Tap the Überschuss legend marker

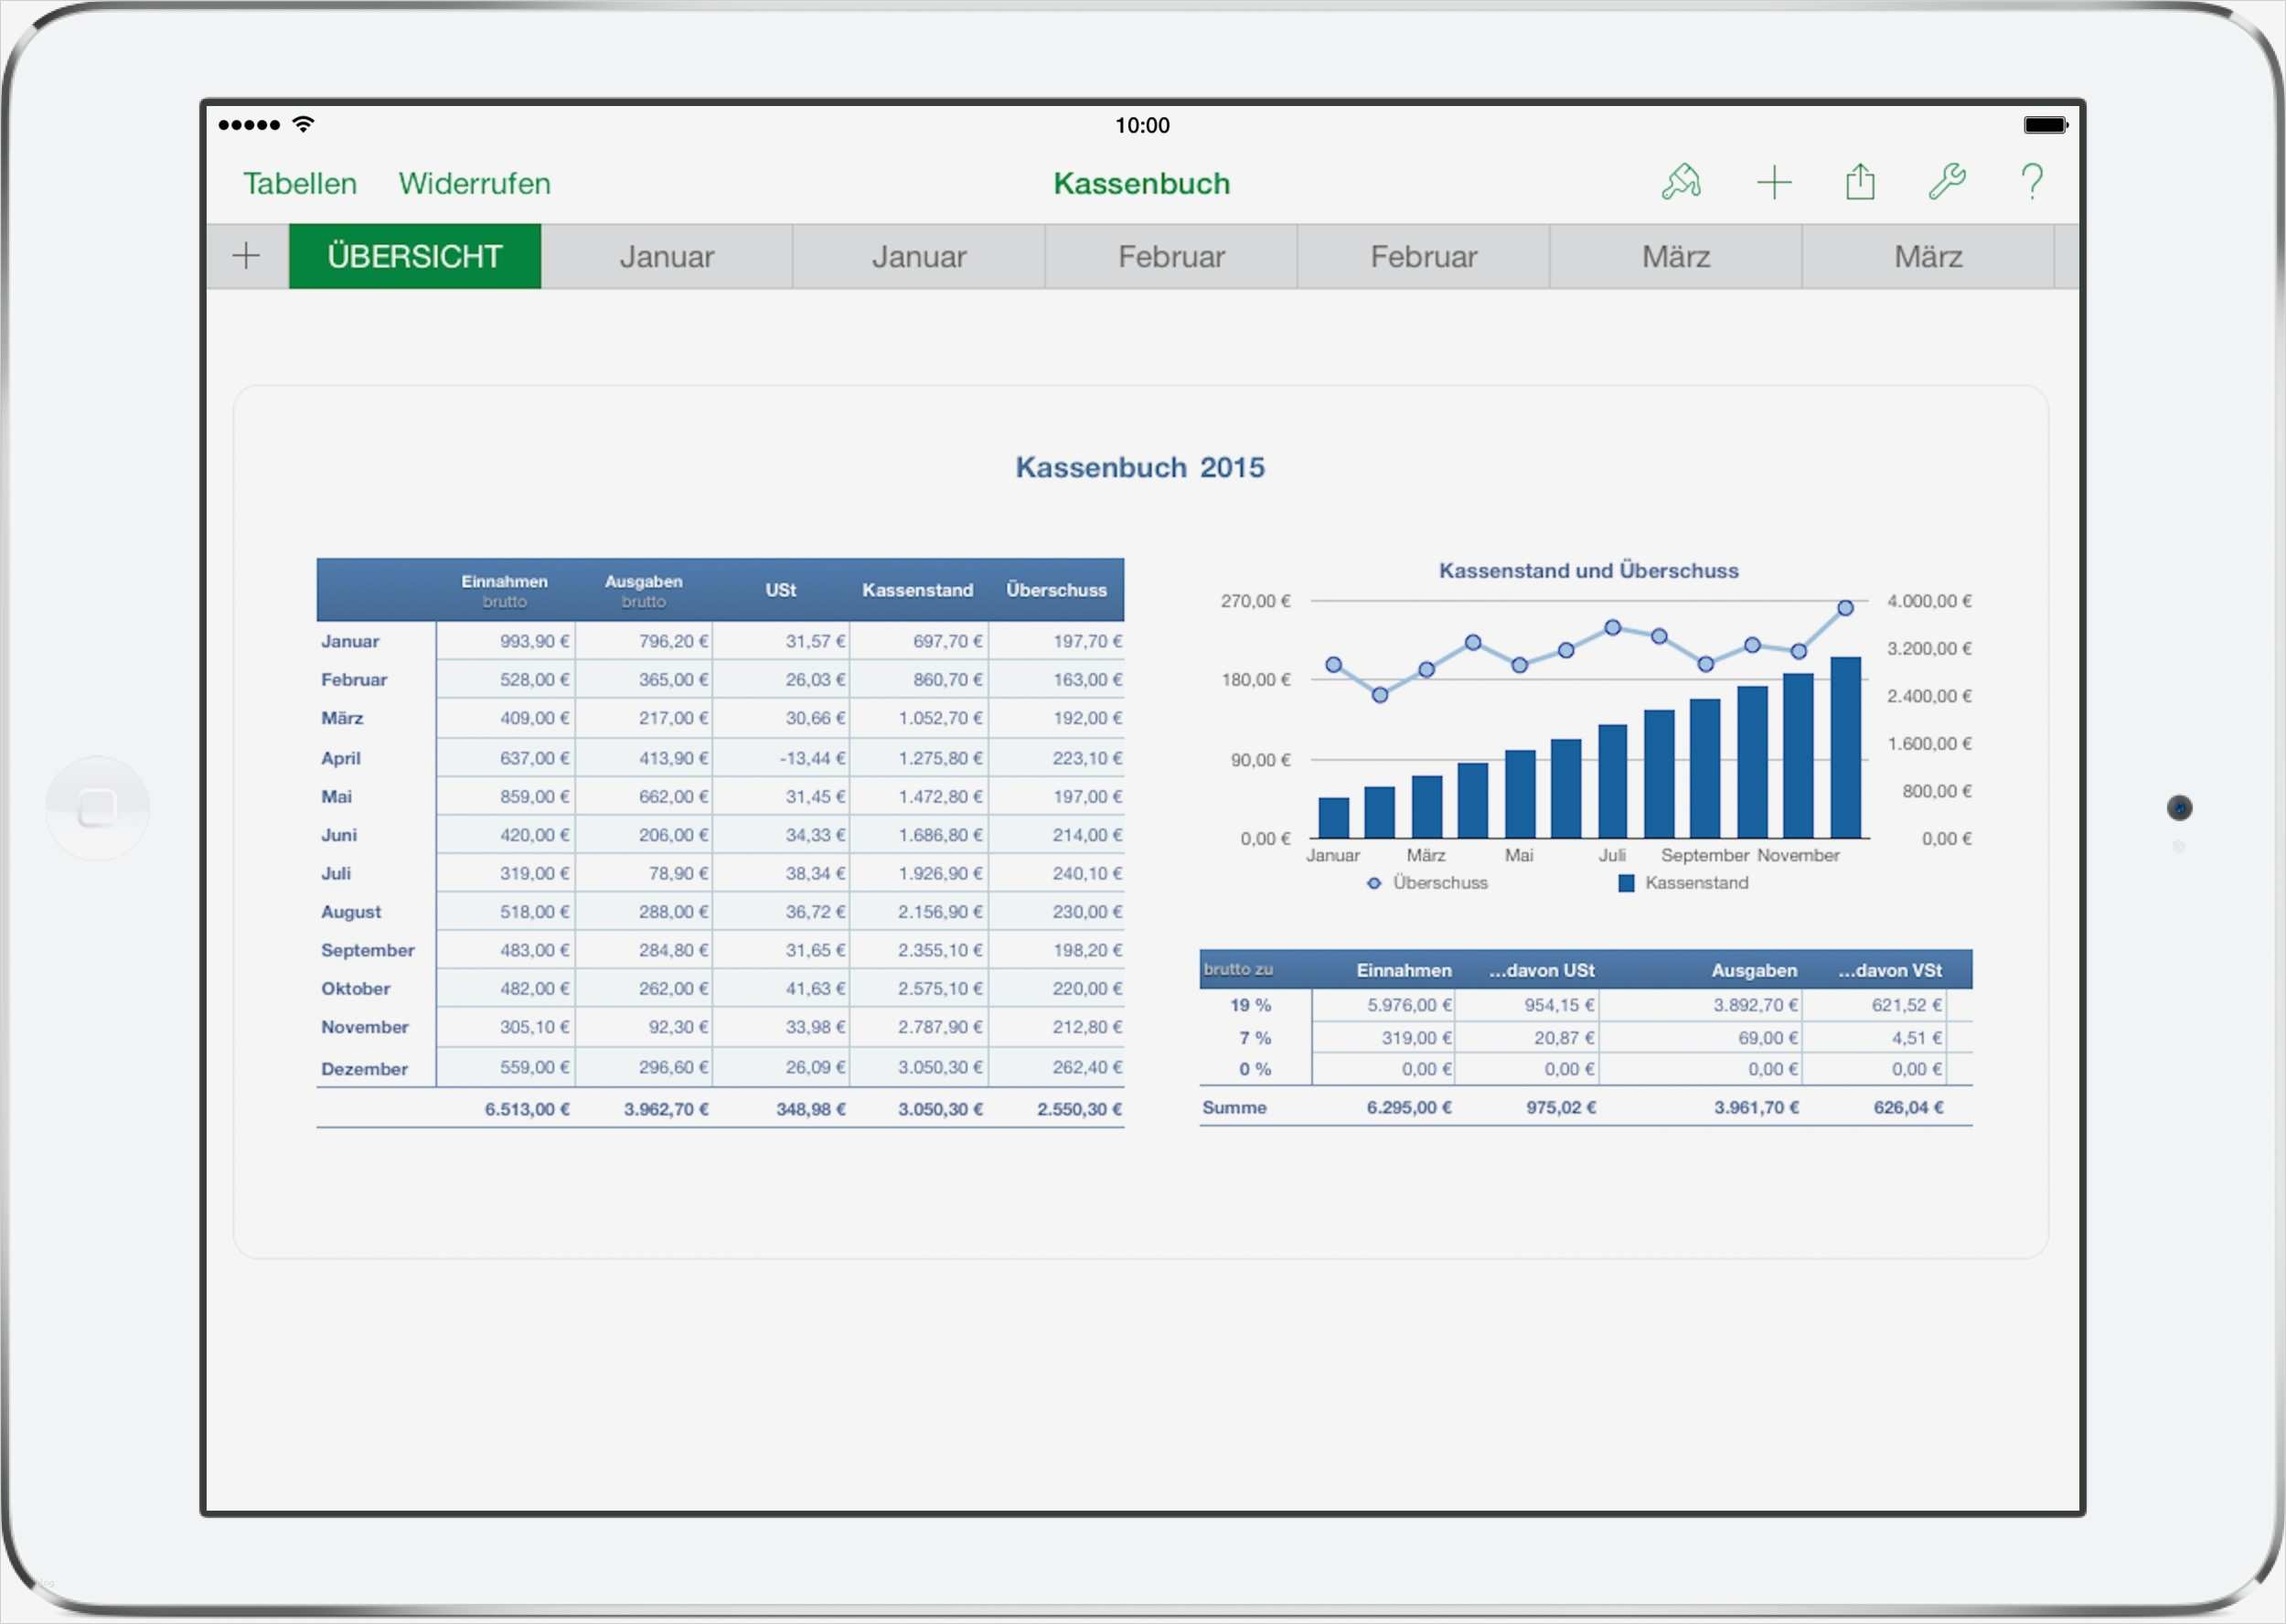pos(1374,883)
